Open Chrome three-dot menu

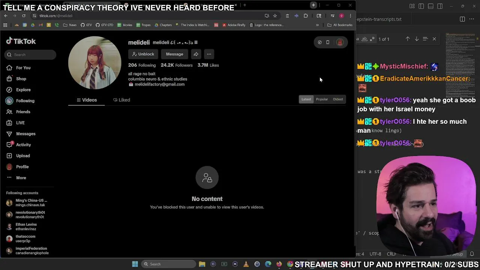350,16
